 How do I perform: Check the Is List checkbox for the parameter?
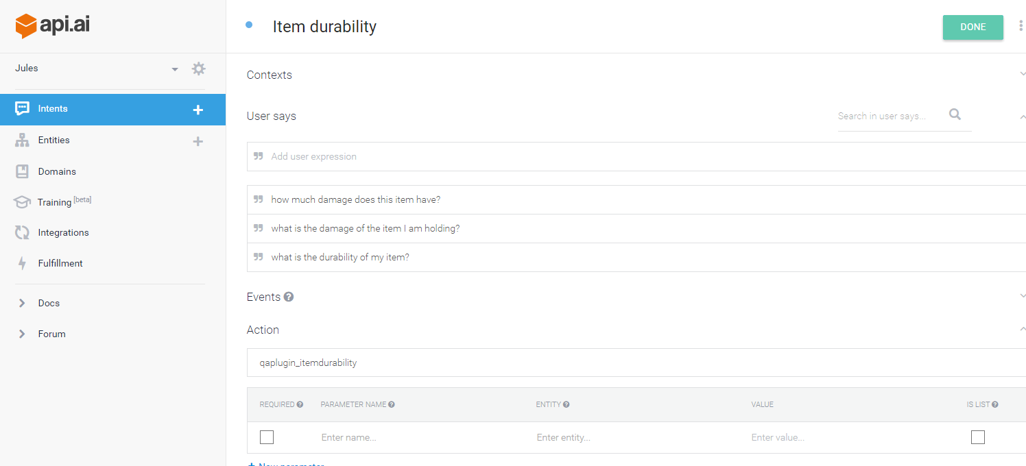(978, 437)
